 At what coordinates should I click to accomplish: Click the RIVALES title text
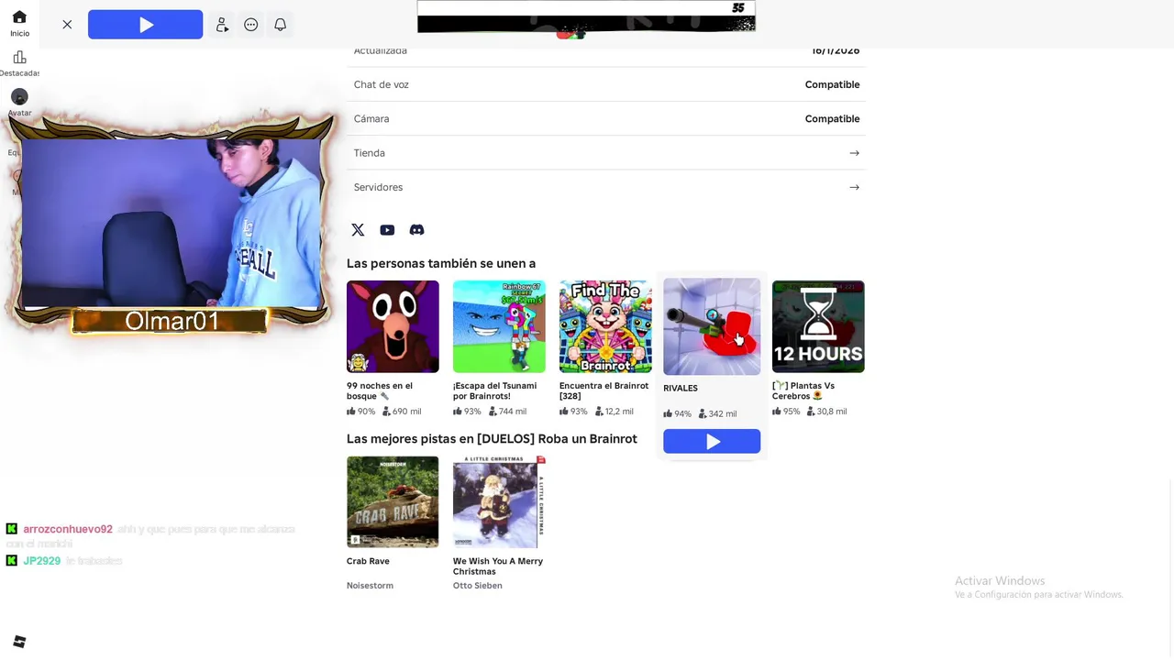pyautogui.click(x=681, y=389)
